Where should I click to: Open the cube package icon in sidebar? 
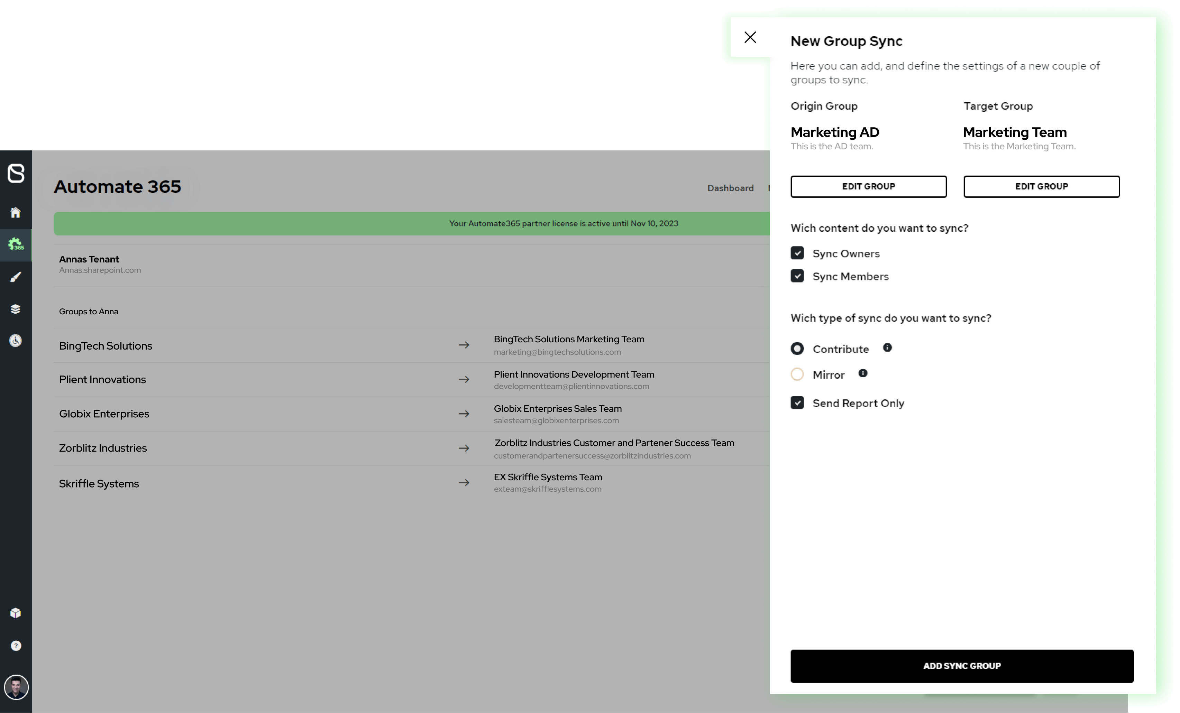[x=16, y=613]
